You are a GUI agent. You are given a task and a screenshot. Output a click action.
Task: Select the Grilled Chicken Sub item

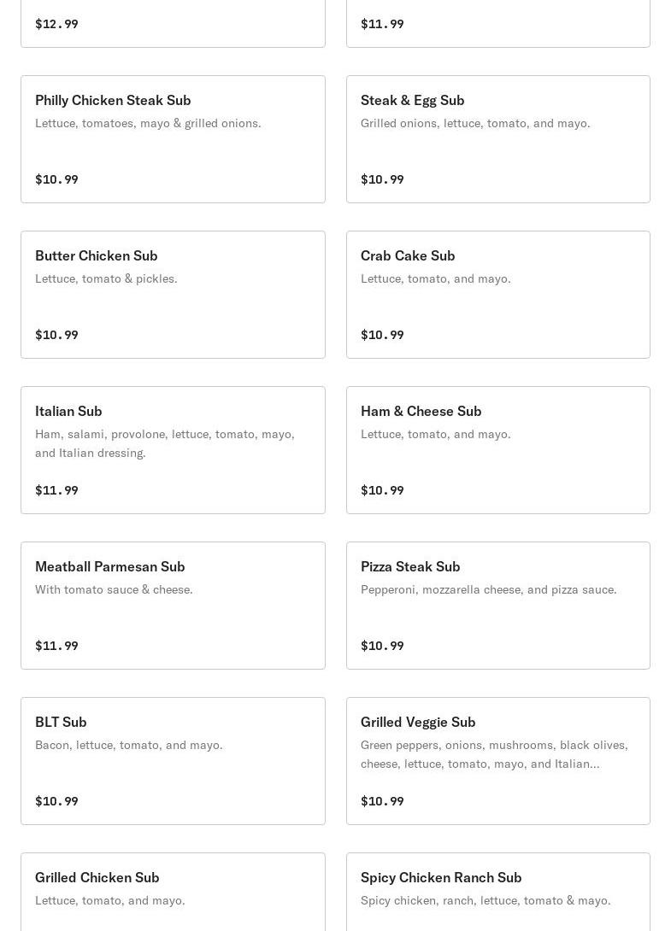tap(97, 877)
